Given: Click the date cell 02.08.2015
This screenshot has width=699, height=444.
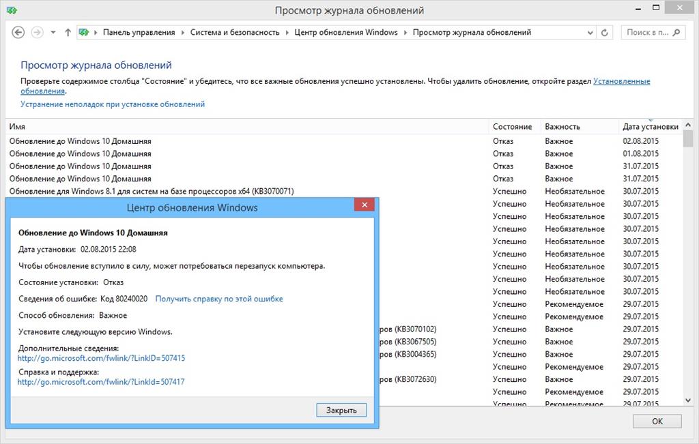Looking at the screenshot, I should pos(640,141).
